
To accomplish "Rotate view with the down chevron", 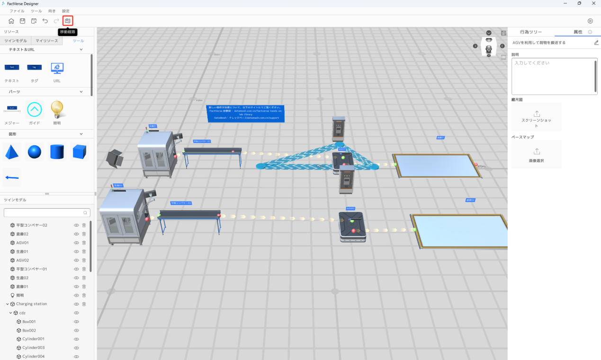I will [489, 33].
